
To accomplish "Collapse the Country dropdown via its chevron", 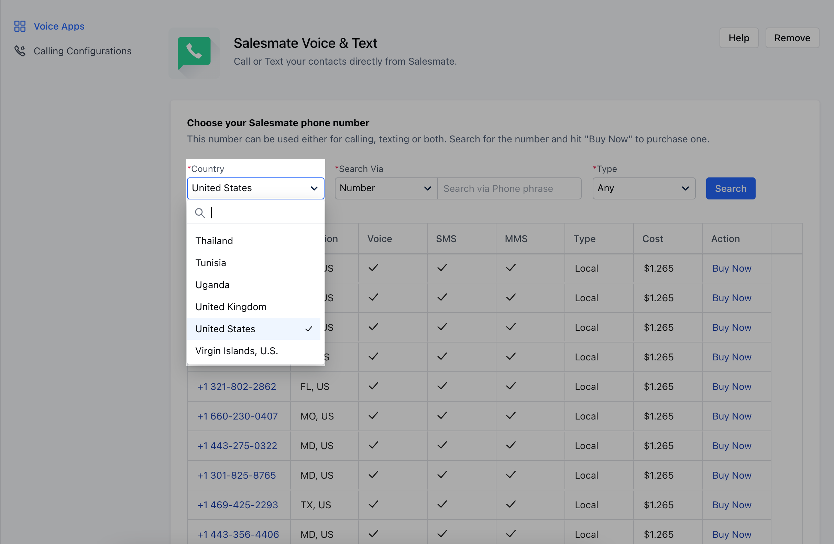I will pyautogui.click(x=314, y=188).
